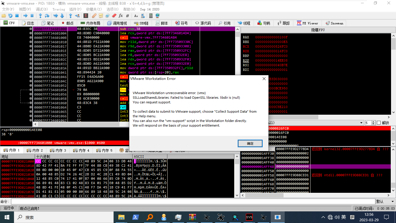Close the VMware Workstation Error dialog
This screenshot has height=223, width=396.
pos(264,79)
